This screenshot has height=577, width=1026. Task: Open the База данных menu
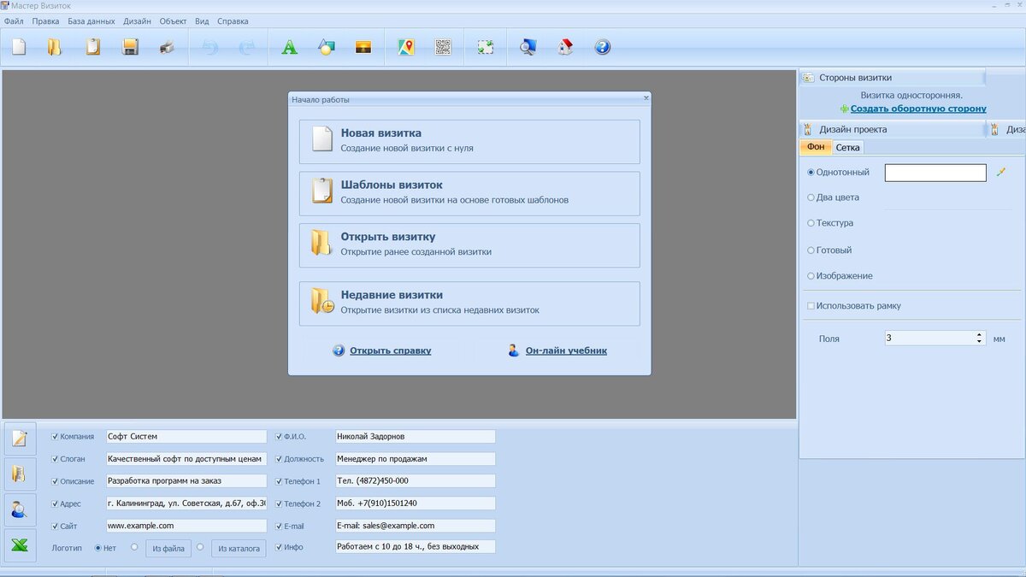pyautogui.click(x=91, y=21)
